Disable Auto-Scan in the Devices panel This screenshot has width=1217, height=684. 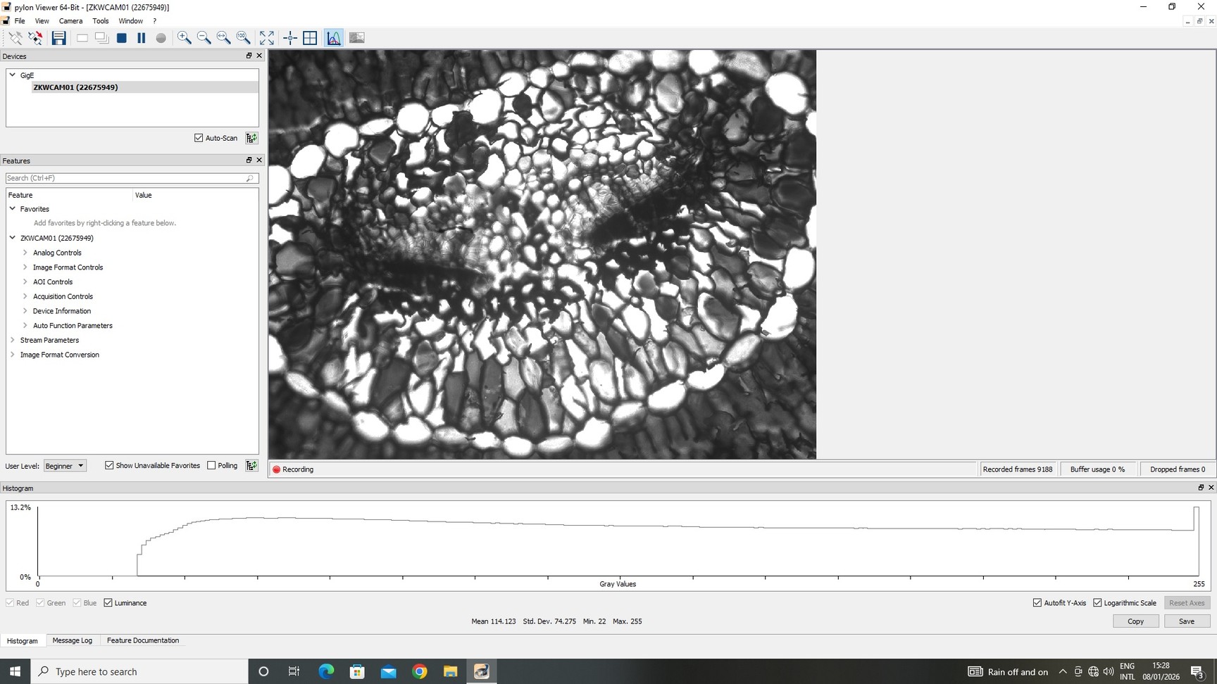[199, 138]
